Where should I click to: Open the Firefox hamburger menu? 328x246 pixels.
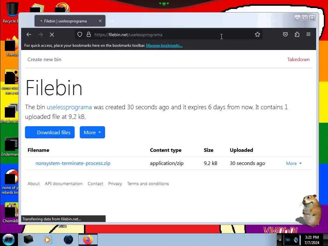coord(308,34)
